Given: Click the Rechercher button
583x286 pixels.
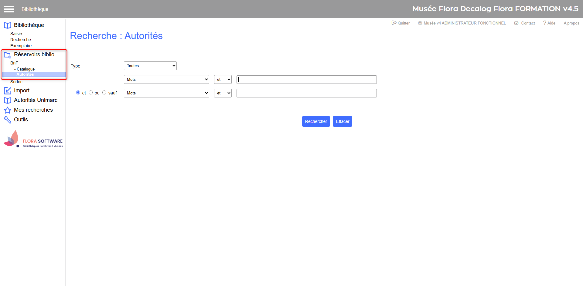Looking at the screenshot, I should [x=316, y=121].
